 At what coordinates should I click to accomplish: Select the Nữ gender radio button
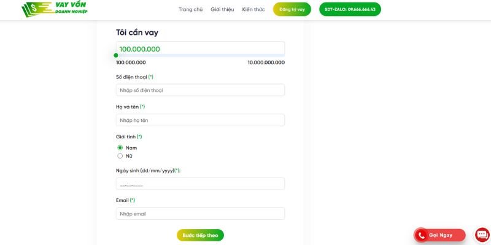[120, 156]
